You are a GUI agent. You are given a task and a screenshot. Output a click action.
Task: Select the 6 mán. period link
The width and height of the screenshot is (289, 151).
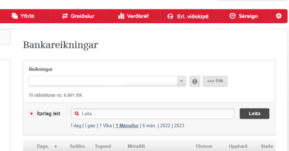(x=149, y=126)
